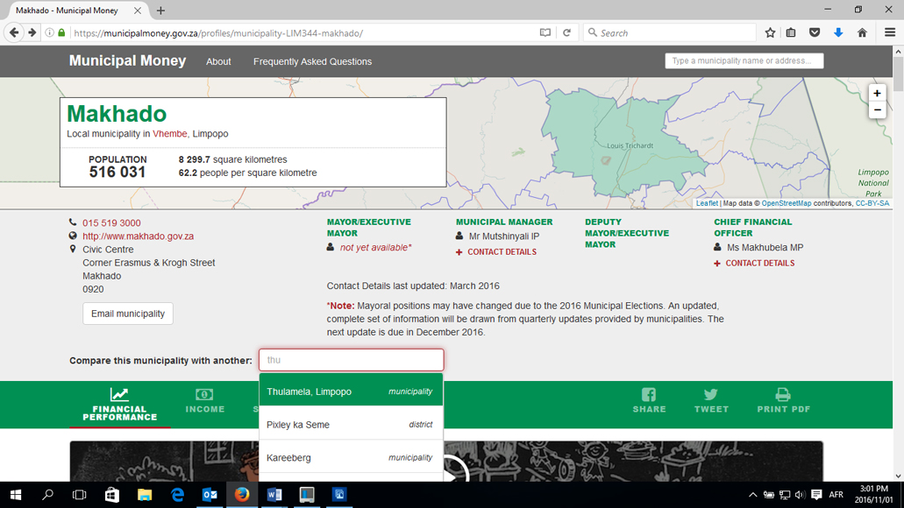
Task: Click the browser URL address bar
Action: pyautogui.click(x=303, y=32)
